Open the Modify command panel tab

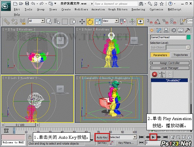pyautogui.click(x=159, y=30)
